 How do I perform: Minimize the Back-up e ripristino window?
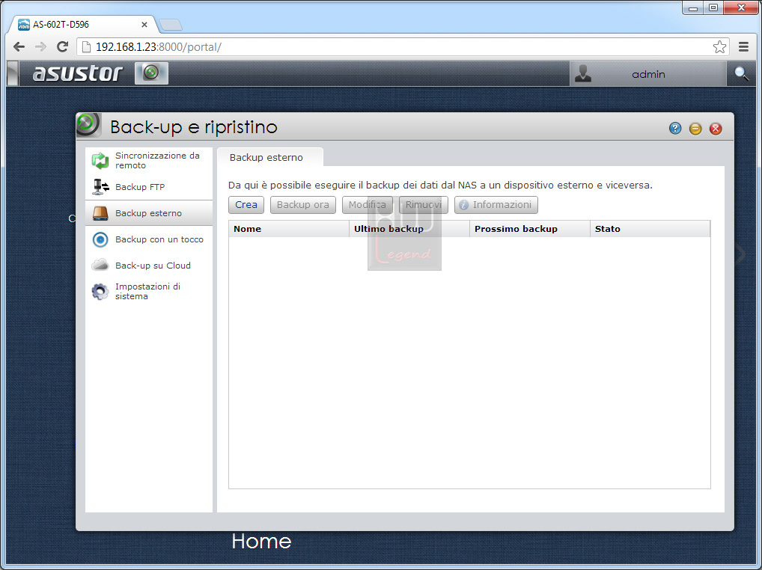click(695, 129)
